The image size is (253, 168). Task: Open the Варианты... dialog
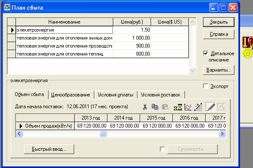219,70
